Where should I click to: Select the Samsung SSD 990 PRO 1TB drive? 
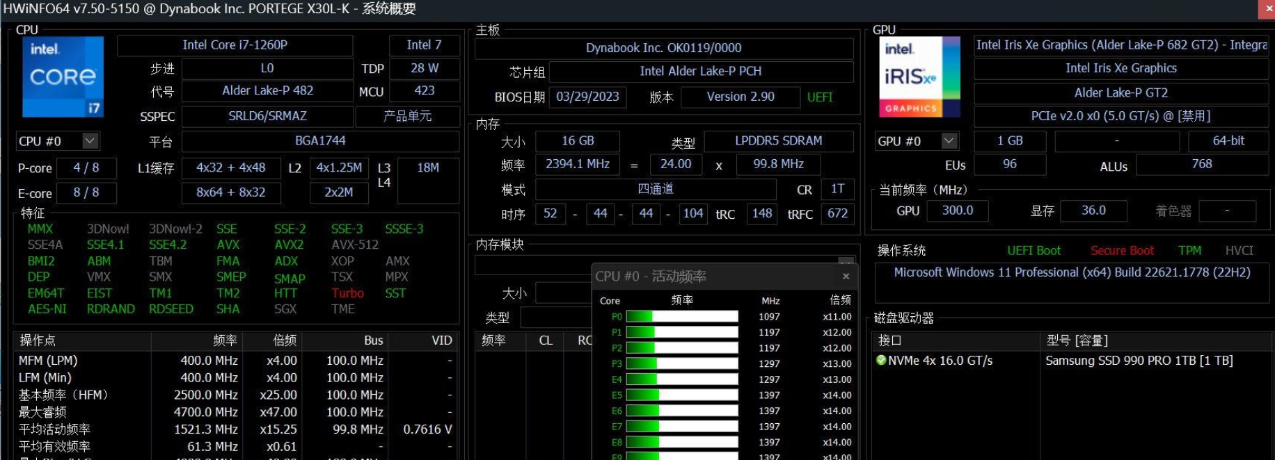point(1139,361)
